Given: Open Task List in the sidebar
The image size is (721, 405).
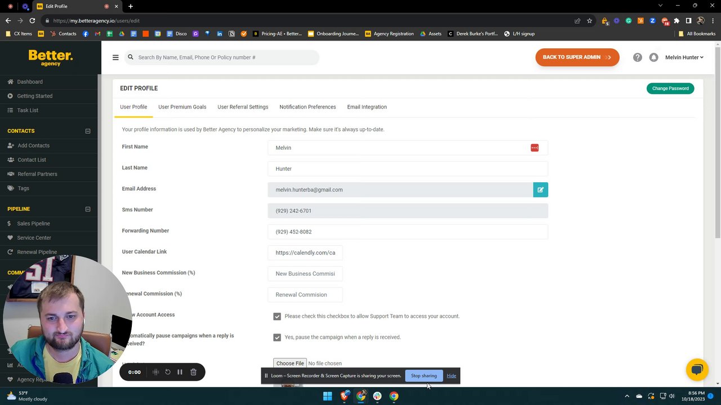Looking at the screenshot, I should (28, 110).
